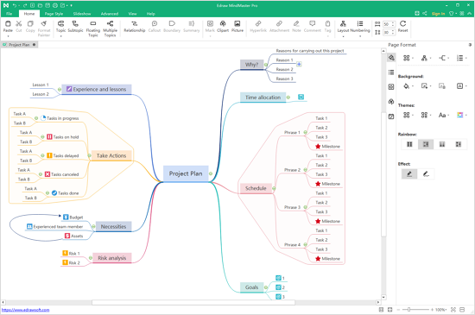Open the clipart panel icon in right sidebar
This screenshot has width=475, height=315.
(391, 102)
